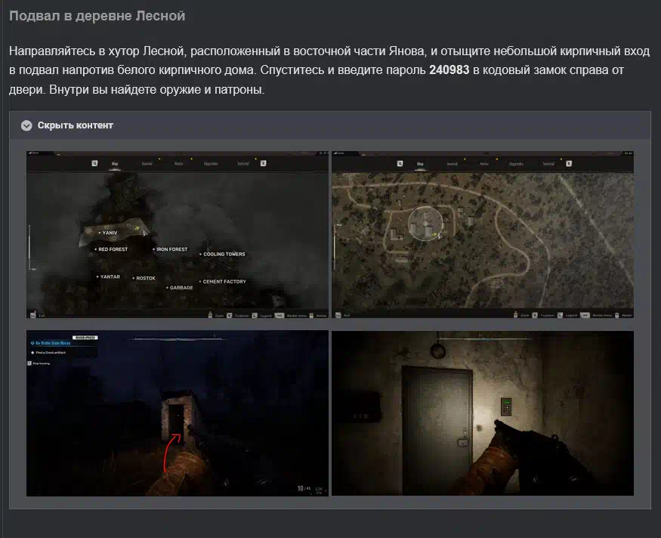The width and height of the screenshot is (661, 538).
Task: Open the cellar door with keypad thumbnail
Action: click(483, 413)
